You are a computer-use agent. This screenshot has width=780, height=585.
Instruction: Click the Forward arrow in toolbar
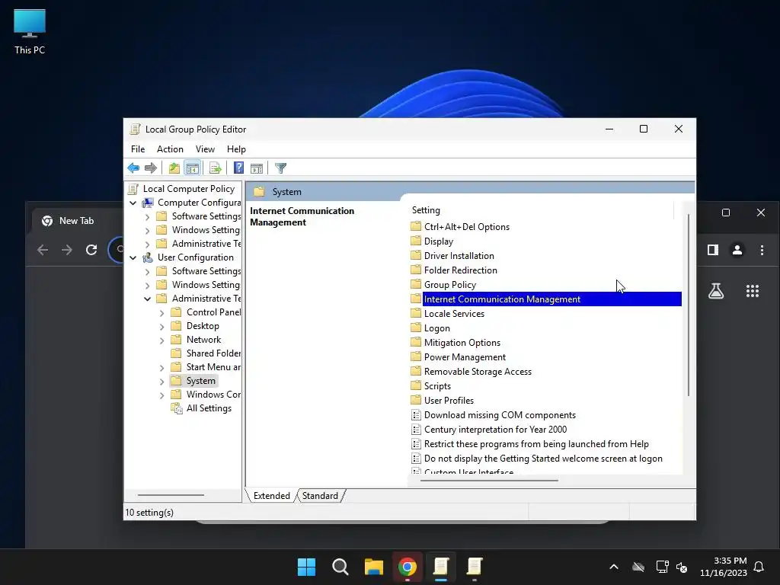pos(151,168)
